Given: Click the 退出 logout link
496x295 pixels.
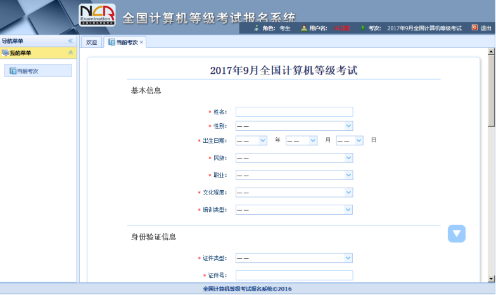Looking at the screenshot, I should click(486, 28).
